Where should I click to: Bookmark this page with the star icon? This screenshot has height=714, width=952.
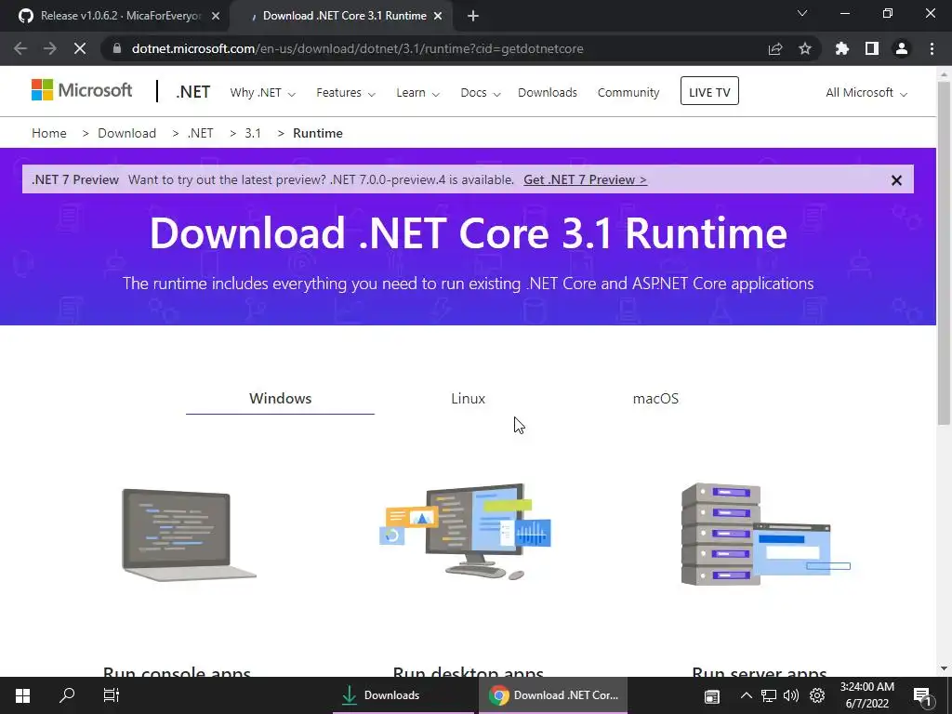[805, 48]
